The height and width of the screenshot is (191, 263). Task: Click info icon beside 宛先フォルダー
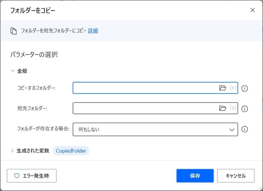[245, 109]
